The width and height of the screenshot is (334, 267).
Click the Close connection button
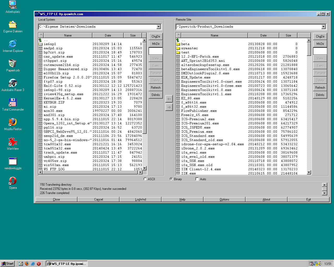click(x=56, y=199)
